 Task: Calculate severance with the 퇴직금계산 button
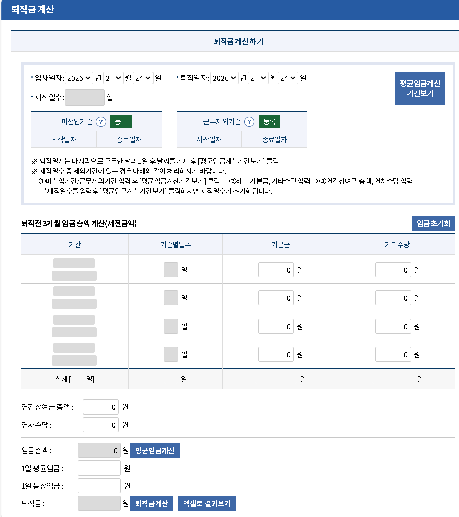[152, 503]
